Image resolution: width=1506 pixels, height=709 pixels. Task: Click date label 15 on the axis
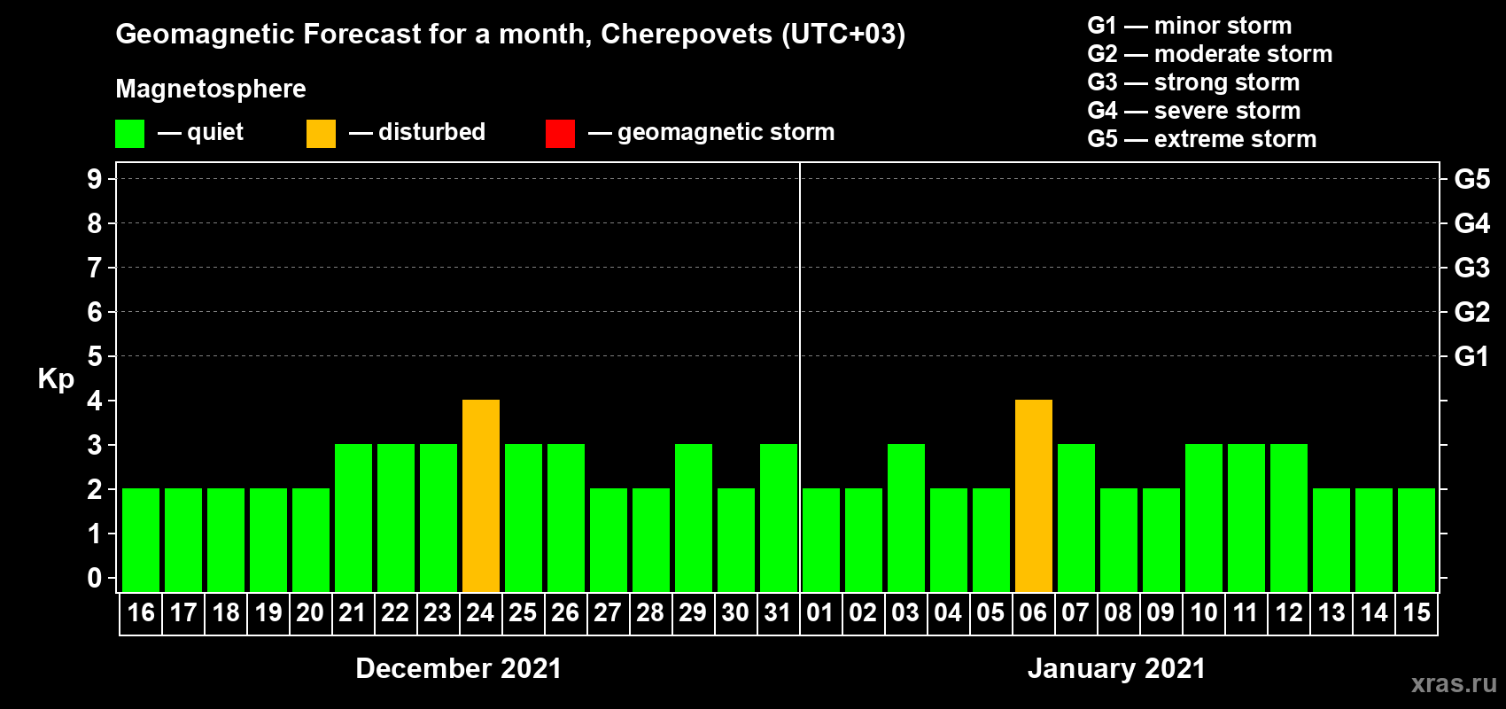pyautogui.click(x=1417, y=612)
